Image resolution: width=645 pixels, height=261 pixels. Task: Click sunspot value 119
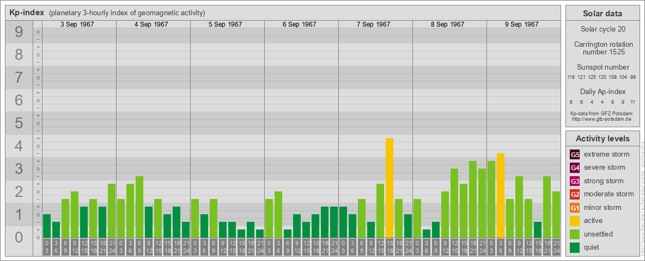(x=571, y=78)
